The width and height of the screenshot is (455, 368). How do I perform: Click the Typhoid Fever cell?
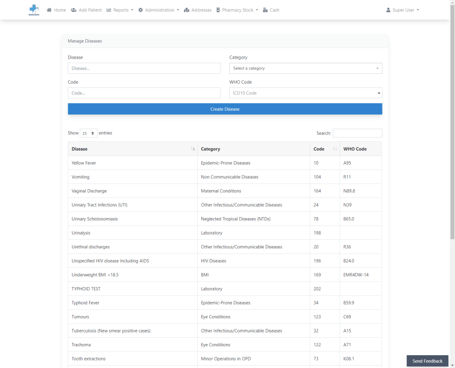coord(133,303)
